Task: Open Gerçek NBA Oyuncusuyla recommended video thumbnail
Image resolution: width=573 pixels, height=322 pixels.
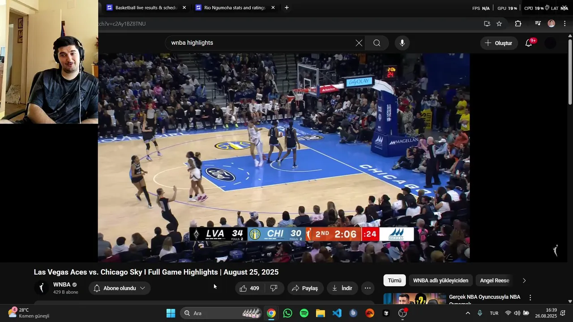Action: coord(415,299)
